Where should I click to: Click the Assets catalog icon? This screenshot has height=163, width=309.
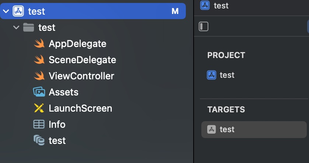point(39,92)
